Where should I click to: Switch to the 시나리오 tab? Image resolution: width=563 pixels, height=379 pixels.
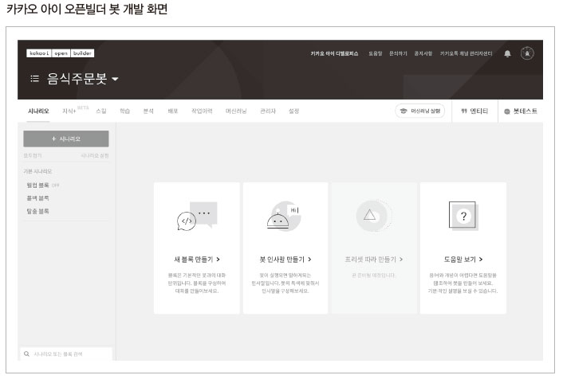coord(38,111)
